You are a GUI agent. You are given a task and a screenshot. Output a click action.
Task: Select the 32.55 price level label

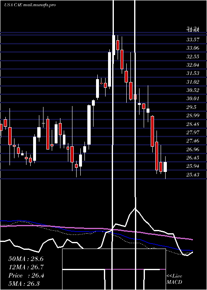pos(193,56)
